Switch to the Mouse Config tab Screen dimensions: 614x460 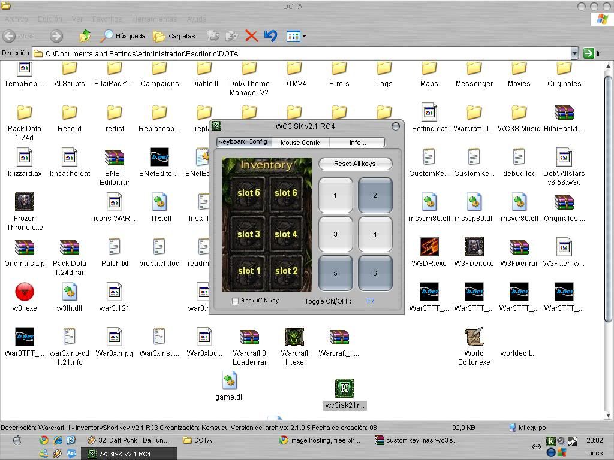[300, 143]
